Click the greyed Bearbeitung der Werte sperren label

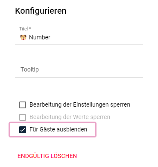(x=70, y=117)
